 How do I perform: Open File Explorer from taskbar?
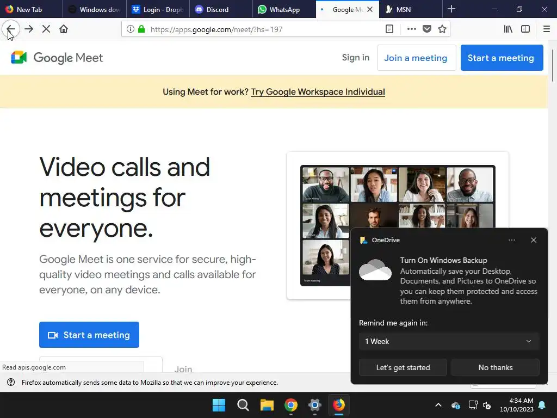(267, 405)
